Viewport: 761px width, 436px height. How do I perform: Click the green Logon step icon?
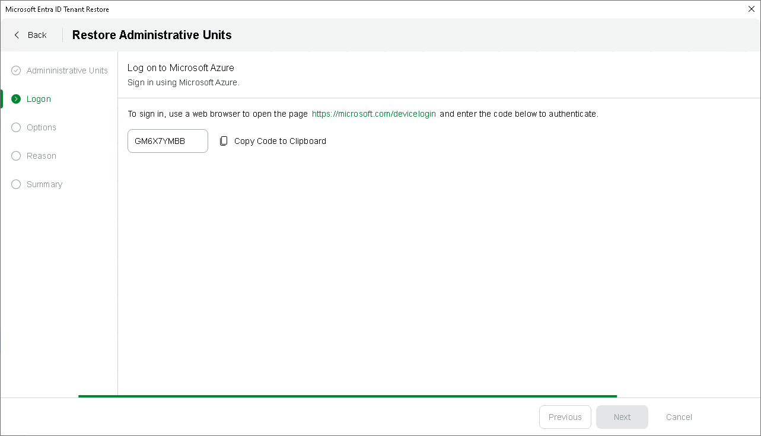16,99
